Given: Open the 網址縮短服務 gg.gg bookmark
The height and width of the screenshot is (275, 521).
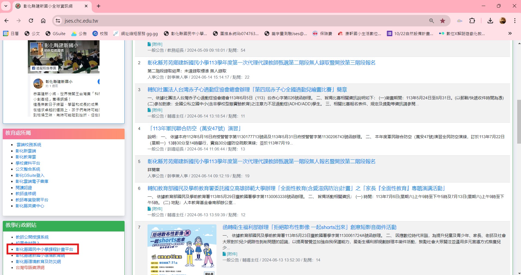Looking at the screenshot, I should tap(135, 33).
